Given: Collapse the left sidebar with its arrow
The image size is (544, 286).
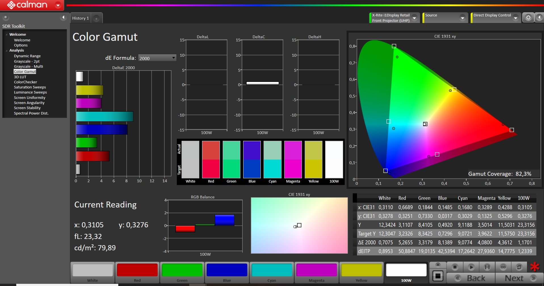Looking at the screenshot, I should (x=63, y=18).
